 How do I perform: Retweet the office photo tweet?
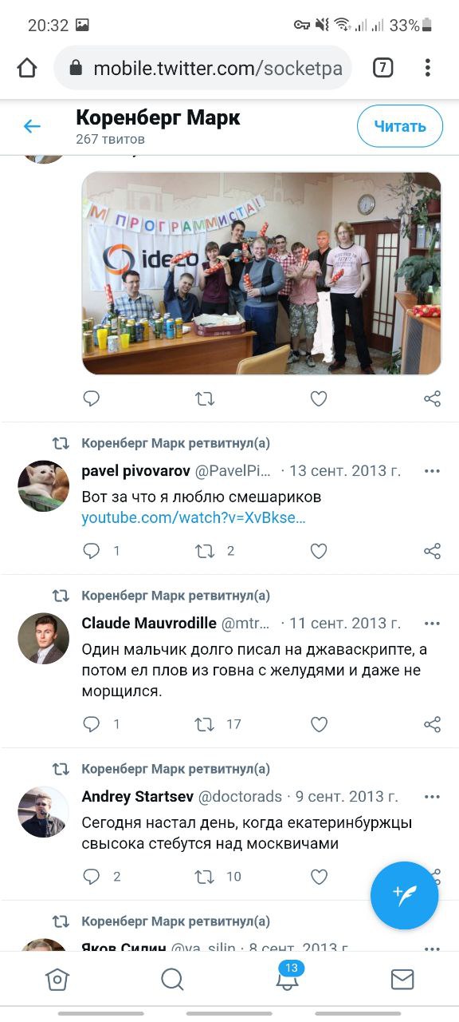[205, 398]
